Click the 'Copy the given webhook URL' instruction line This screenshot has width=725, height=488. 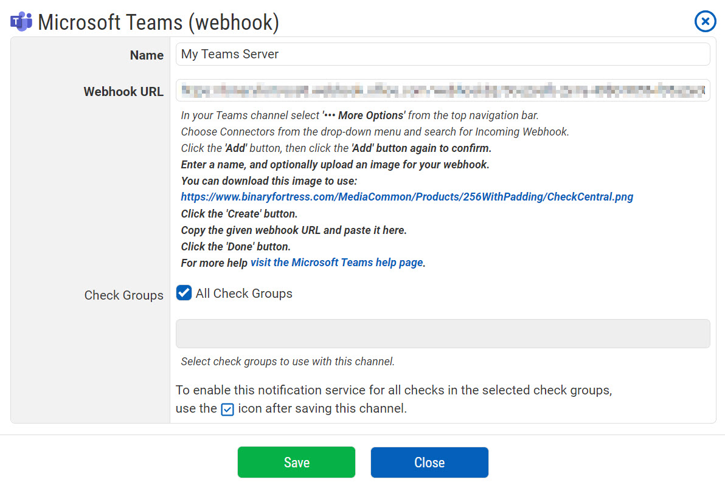point(294,230)
